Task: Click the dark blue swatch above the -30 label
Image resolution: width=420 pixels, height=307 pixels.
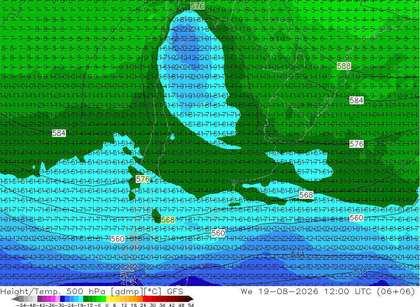Action: 62,299
